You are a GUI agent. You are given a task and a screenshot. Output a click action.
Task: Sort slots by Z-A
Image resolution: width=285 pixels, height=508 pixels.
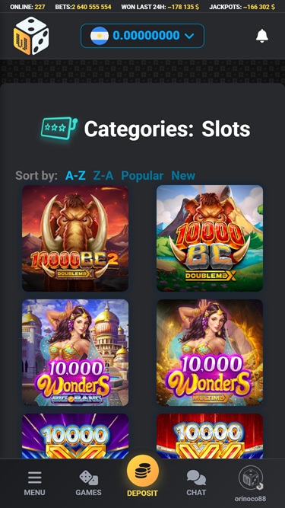(x=103, y=176)
